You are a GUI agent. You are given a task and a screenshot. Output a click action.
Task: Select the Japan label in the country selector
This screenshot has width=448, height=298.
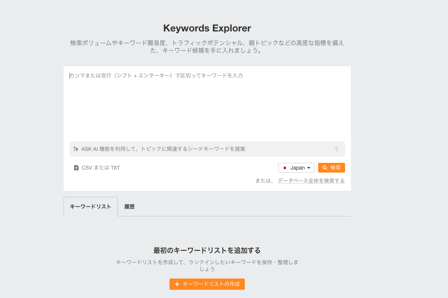point(298,168)
